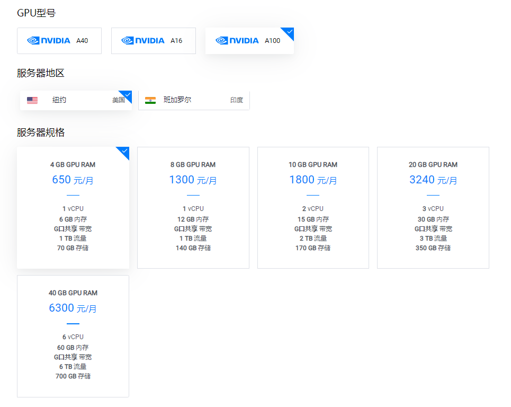Pick the 4 GB GPU RAM plan card
The width and height of the screenshot is (511, 407).
73,208
